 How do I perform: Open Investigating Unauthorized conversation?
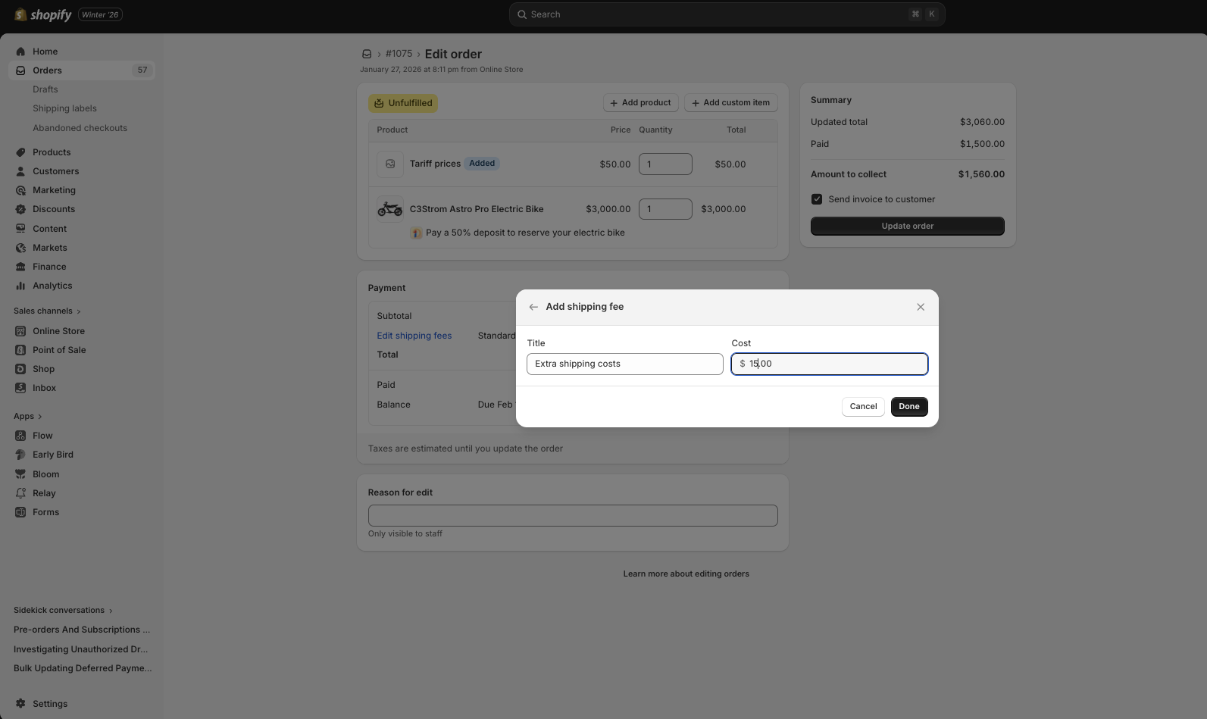81,649
